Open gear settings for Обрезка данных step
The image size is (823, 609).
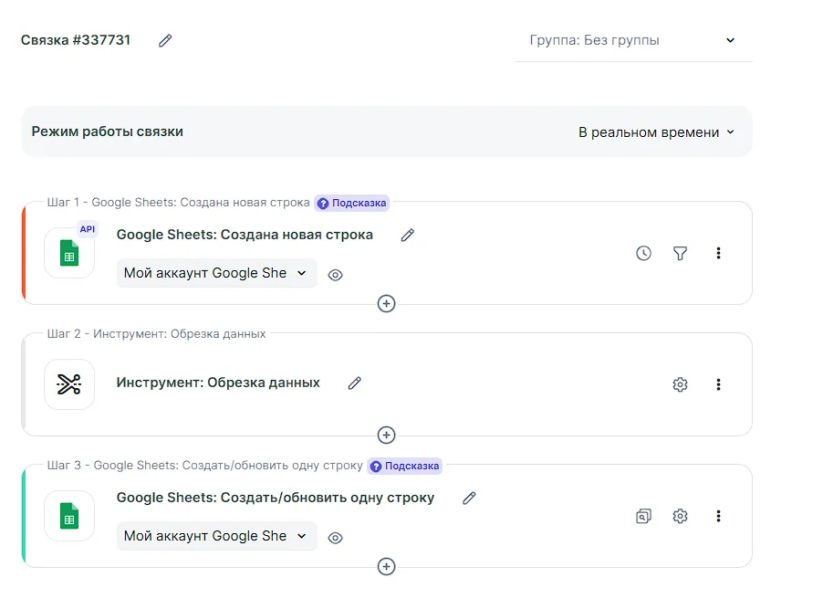click(680, 384)
